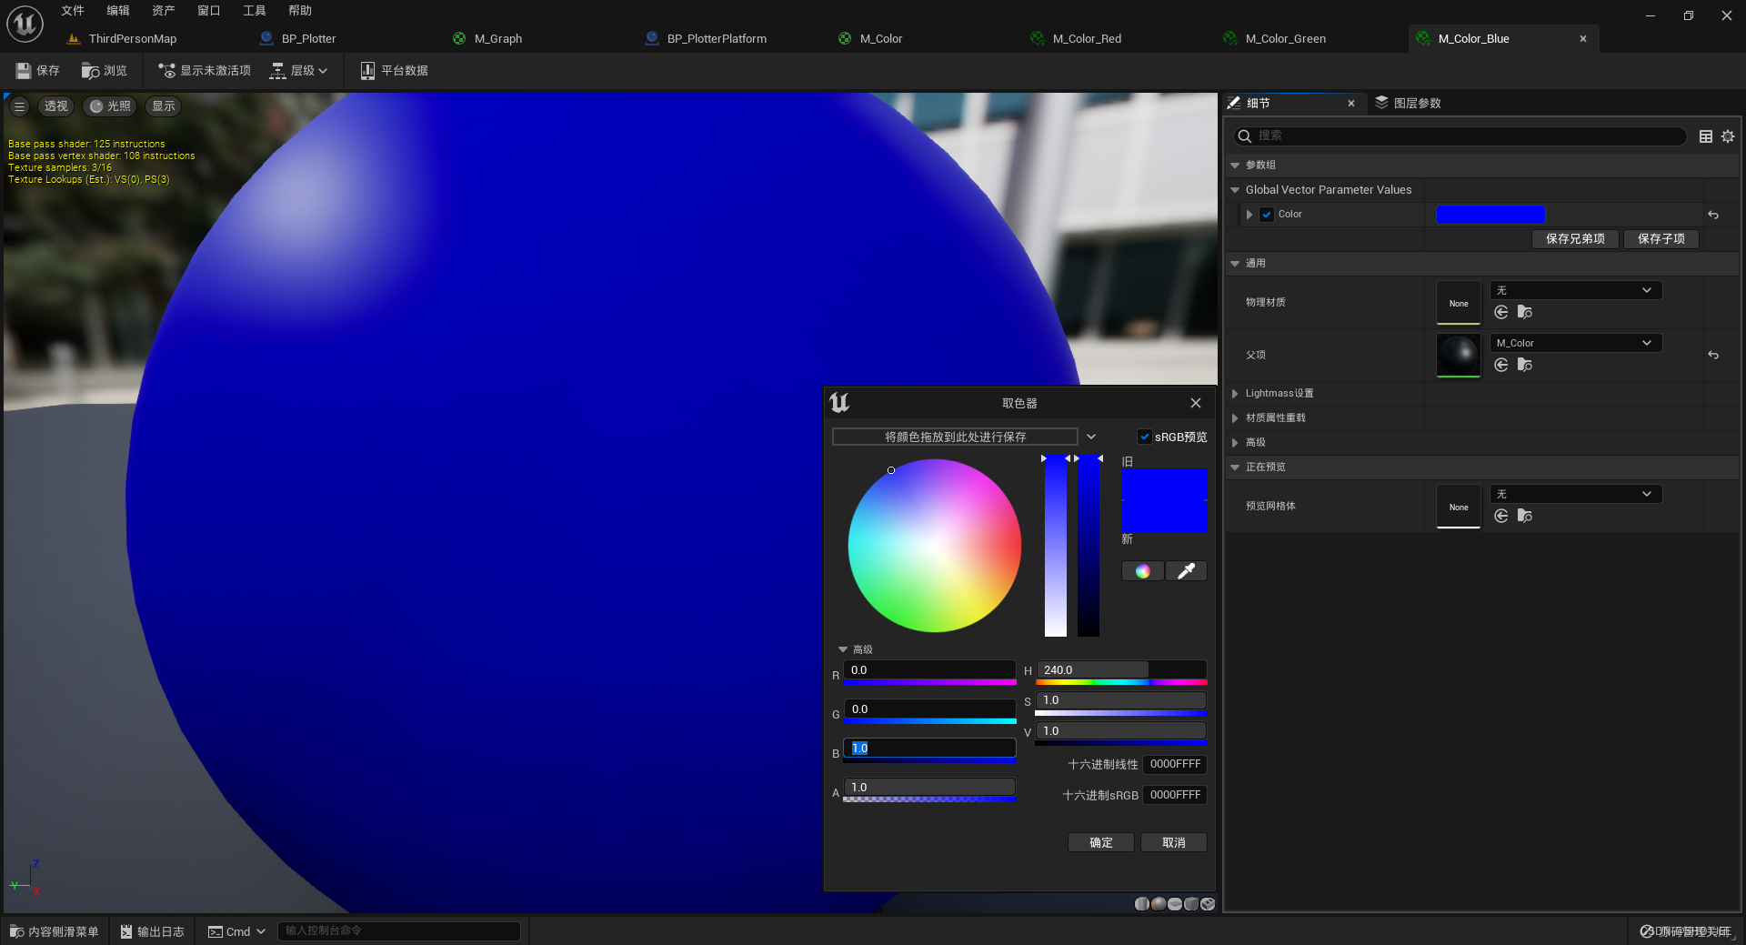Open the 层级 hierarchy dropdown

(298, 70)
